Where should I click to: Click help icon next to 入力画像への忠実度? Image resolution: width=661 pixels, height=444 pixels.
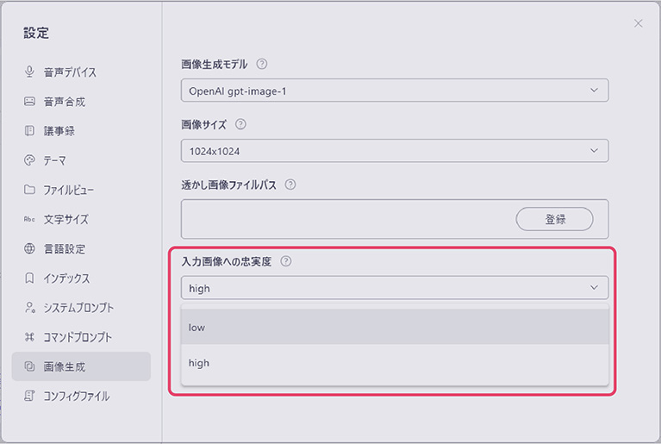pyautogui.click(x=286, y=261)
